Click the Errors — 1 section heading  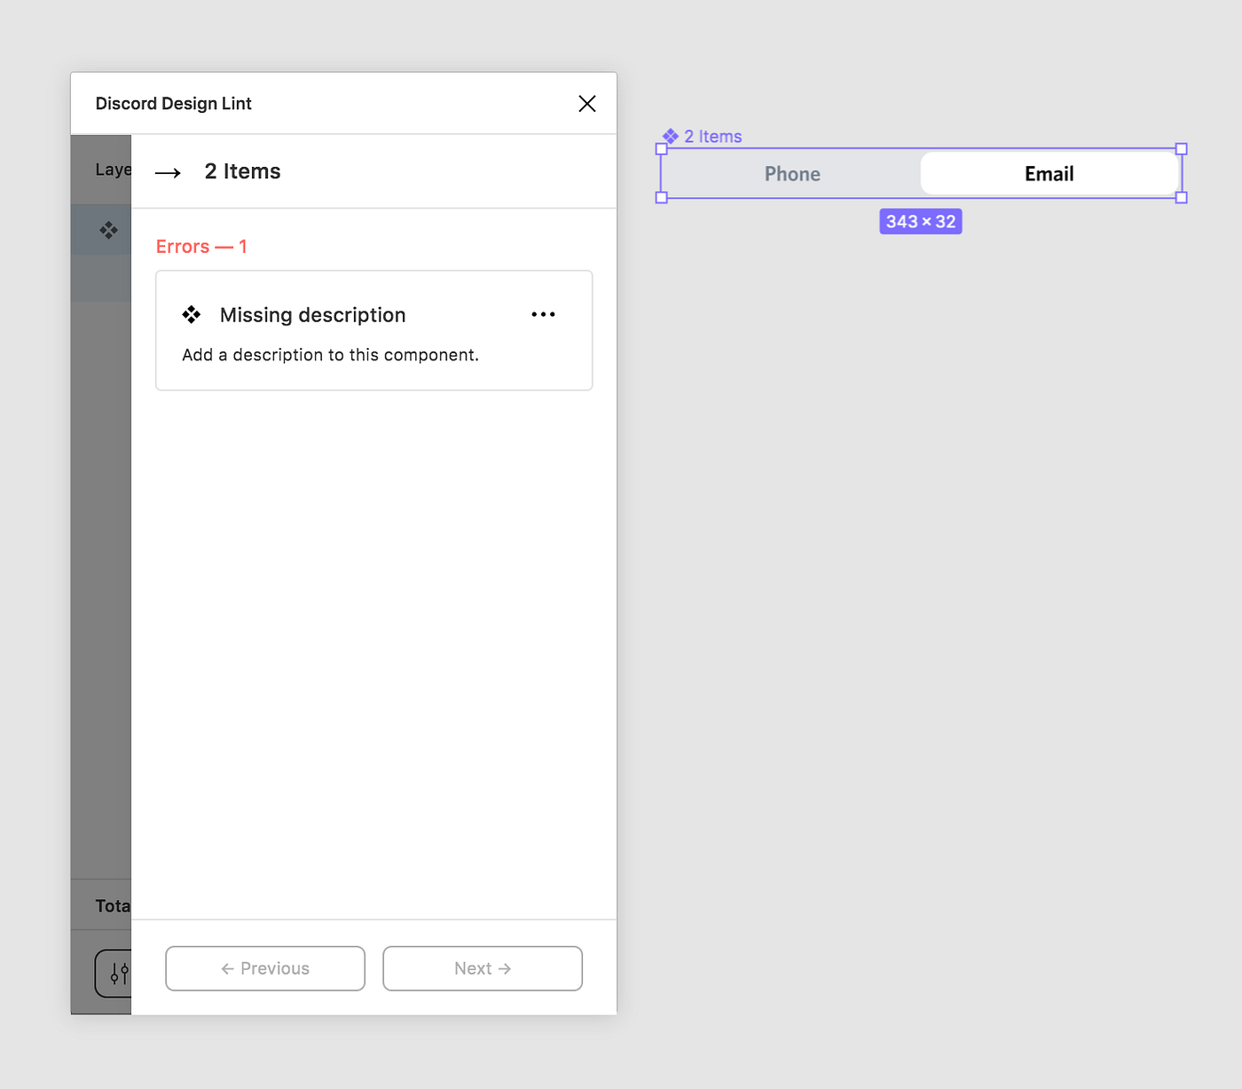click(x=201, y=247)
